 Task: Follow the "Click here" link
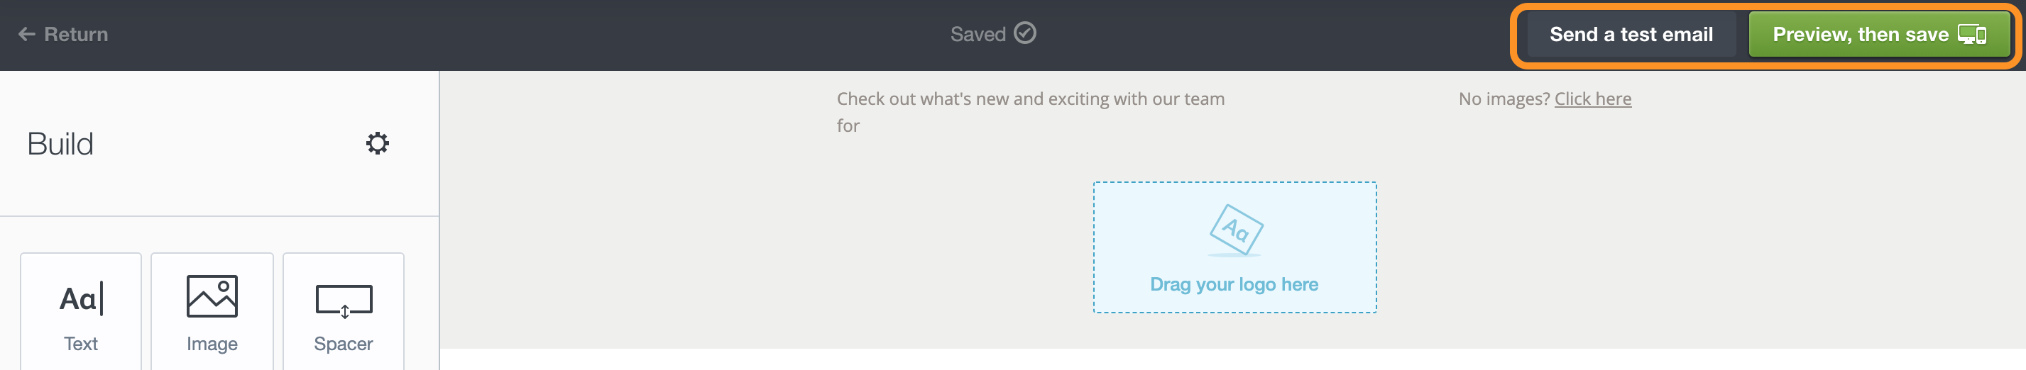point(1593,99)
